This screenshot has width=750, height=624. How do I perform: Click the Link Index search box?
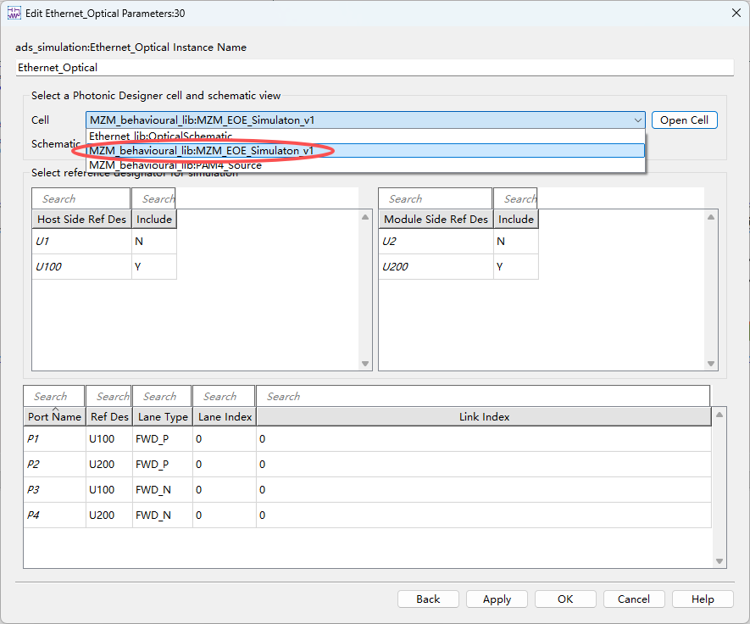coord(483,396)
